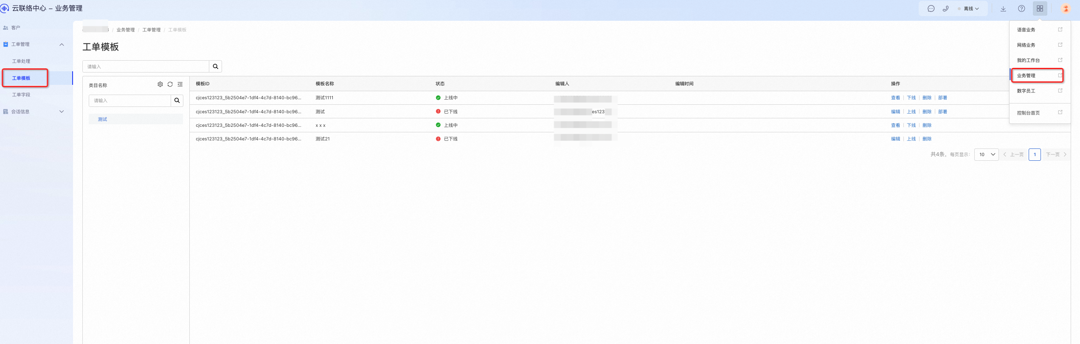Viewport: 1080px width, 344px height.
Task: Click 编辑 for template 测试21
Action: point(895,139)
